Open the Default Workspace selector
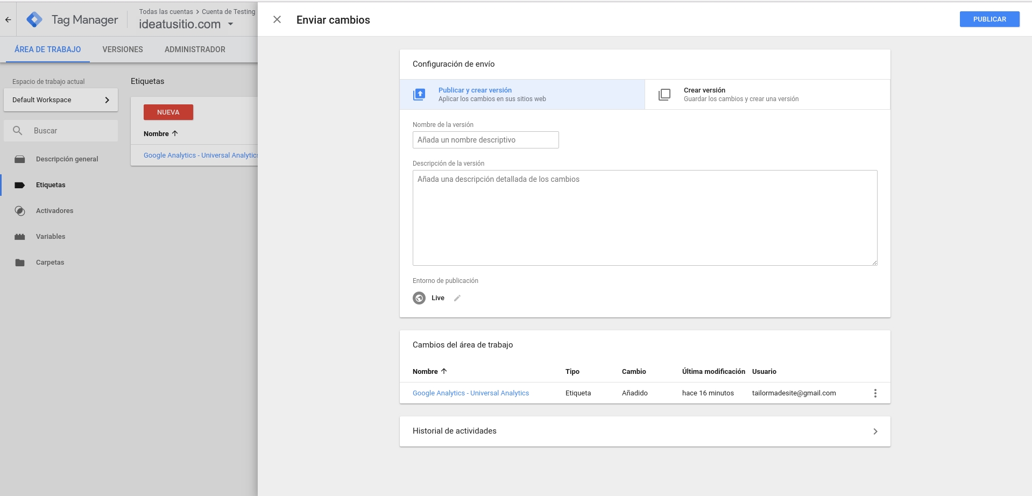This screenshot has height=496, width=1032. 60,100
